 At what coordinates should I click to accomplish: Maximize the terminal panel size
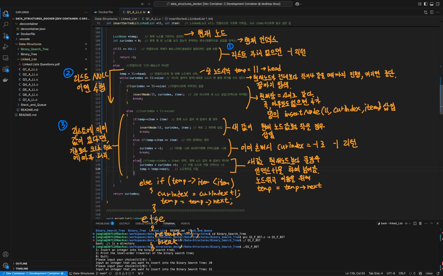coord(432,224)
